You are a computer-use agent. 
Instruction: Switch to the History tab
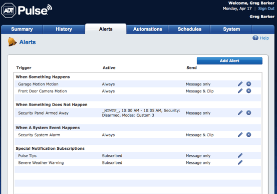(x=64, y=29)
